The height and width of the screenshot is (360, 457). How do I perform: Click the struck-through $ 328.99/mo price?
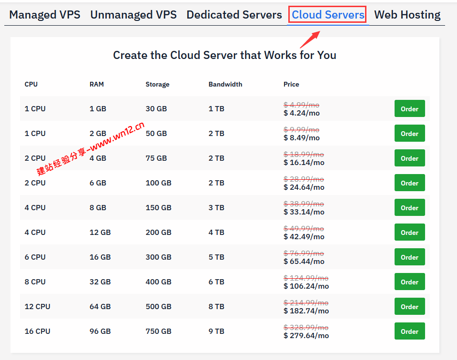click(x=306, y=328)
